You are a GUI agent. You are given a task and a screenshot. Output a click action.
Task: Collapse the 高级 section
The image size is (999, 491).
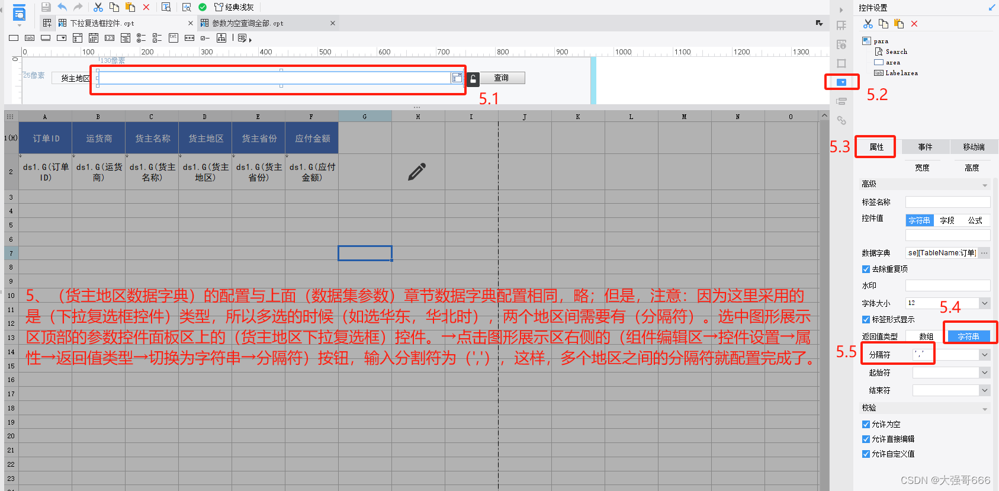(x=985, y=185)
